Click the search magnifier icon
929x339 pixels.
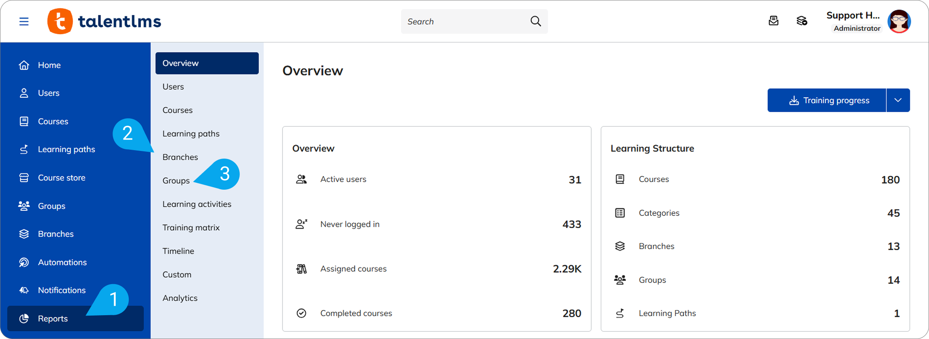click(x=536, y=21)
